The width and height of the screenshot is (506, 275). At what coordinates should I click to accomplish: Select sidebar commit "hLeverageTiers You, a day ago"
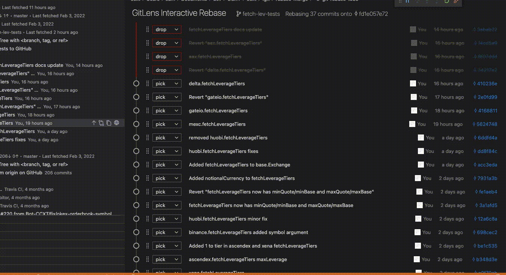[x=34, y=131]
